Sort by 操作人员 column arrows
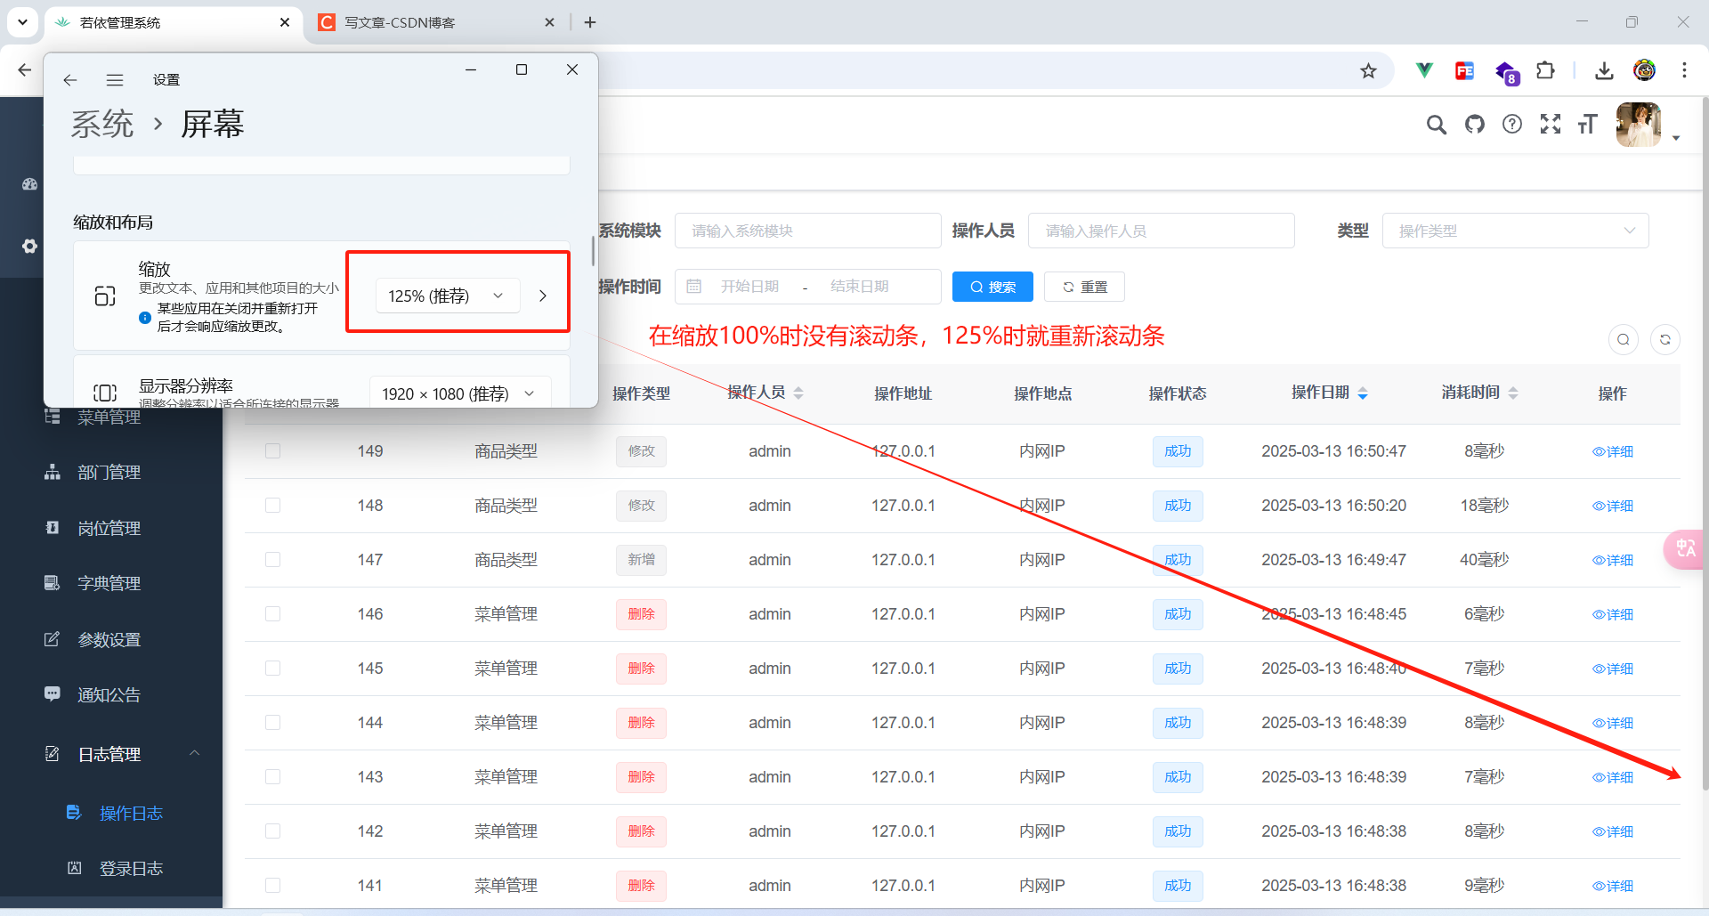The width and height of the screenshot is (1709, 916). (x=798, y=393)
